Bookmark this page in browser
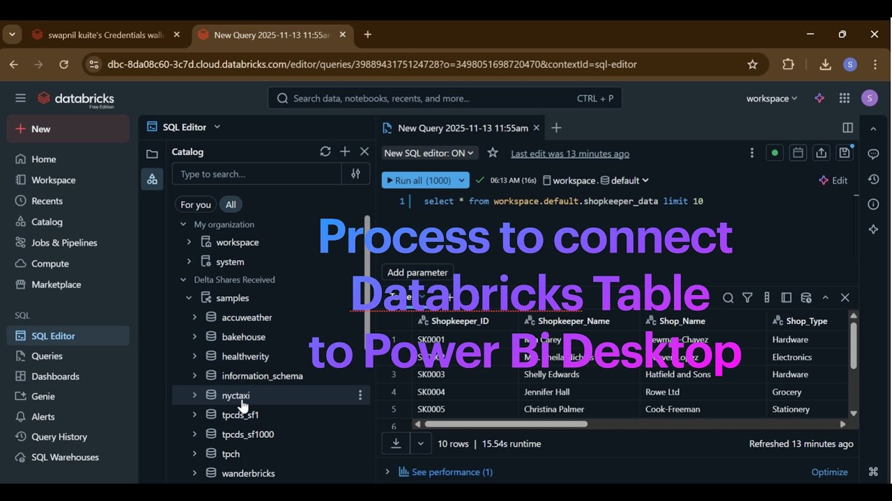 (x=753, y=64)
